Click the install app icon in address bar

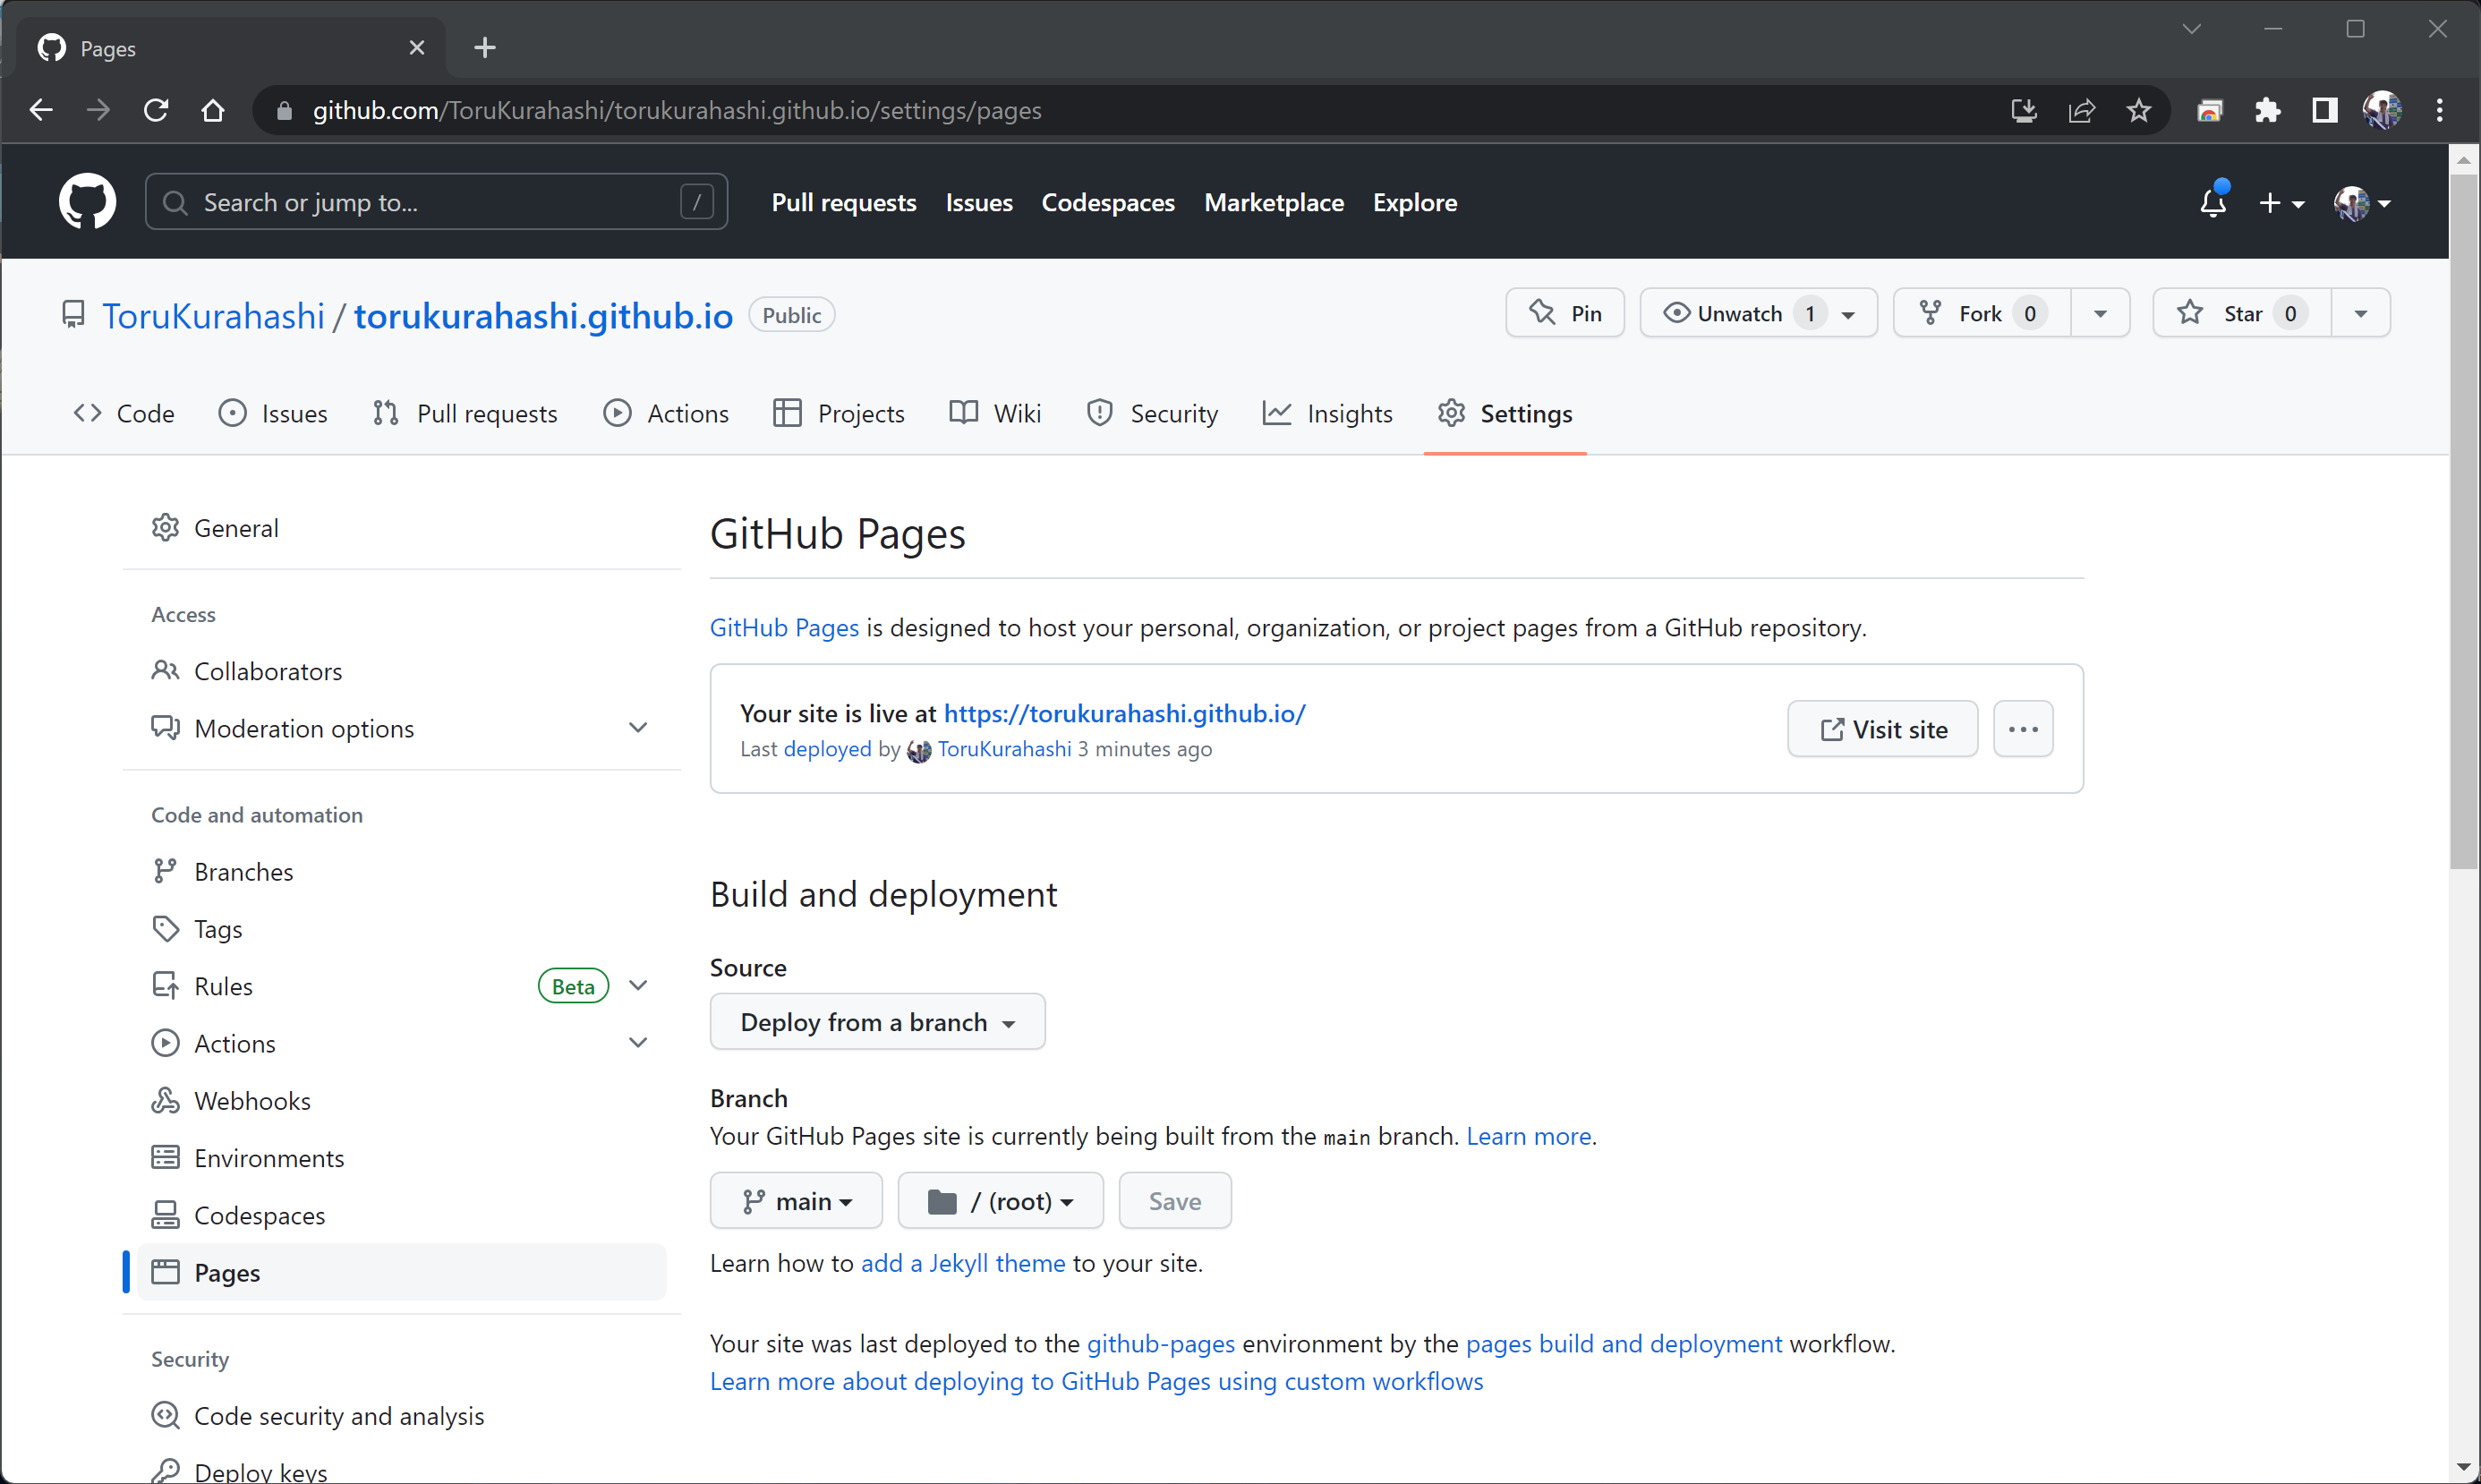2024,110
